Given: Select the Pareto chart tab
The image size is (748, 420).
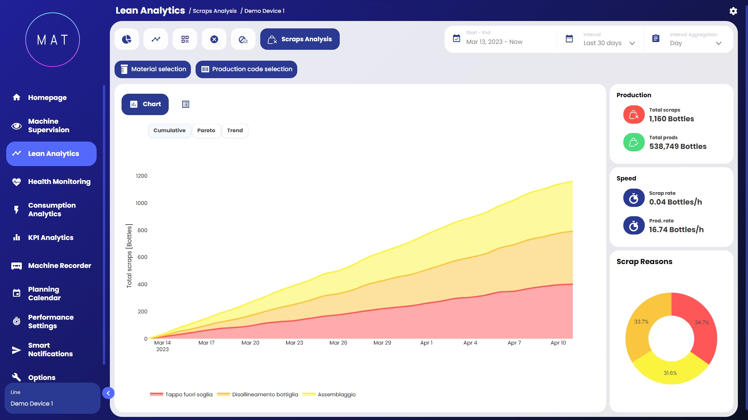Looking at the screenshot, I should coord(206,131).
